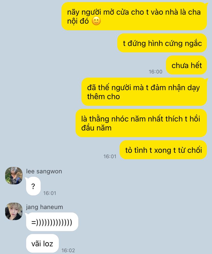212x254 pixels.
Task: Select the "vãi loz" message bubble
Action: point(42,243)
